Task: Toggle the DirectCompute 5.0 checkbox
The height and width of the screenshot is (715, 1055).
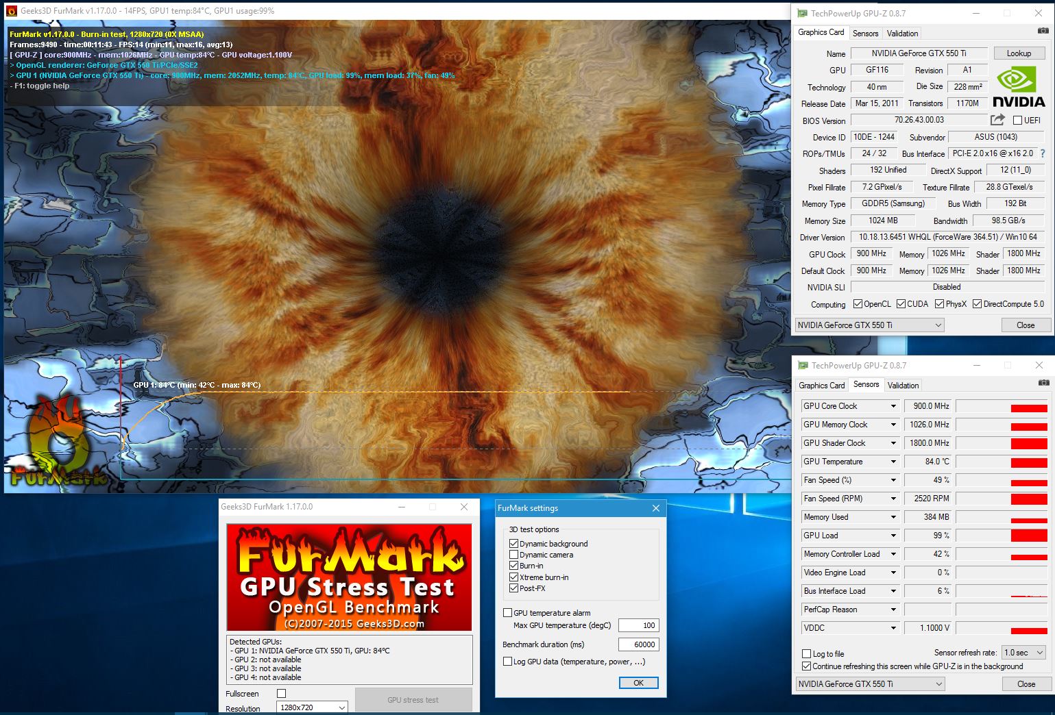Action: (x=977, y=304)
